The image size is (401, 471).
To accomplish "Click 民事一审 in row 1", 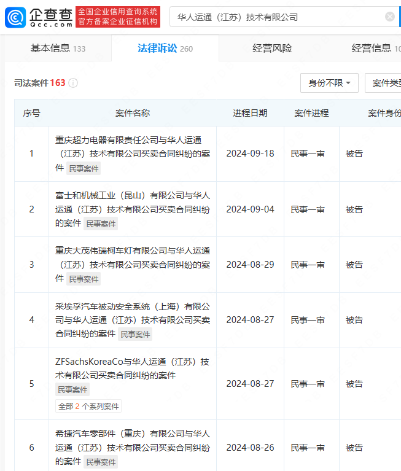I will pos(308,154).
